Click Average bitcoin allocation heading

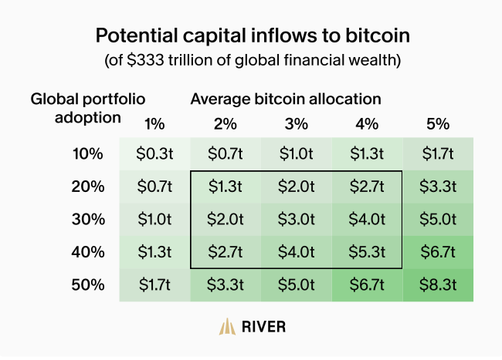[x=286, y=99]
